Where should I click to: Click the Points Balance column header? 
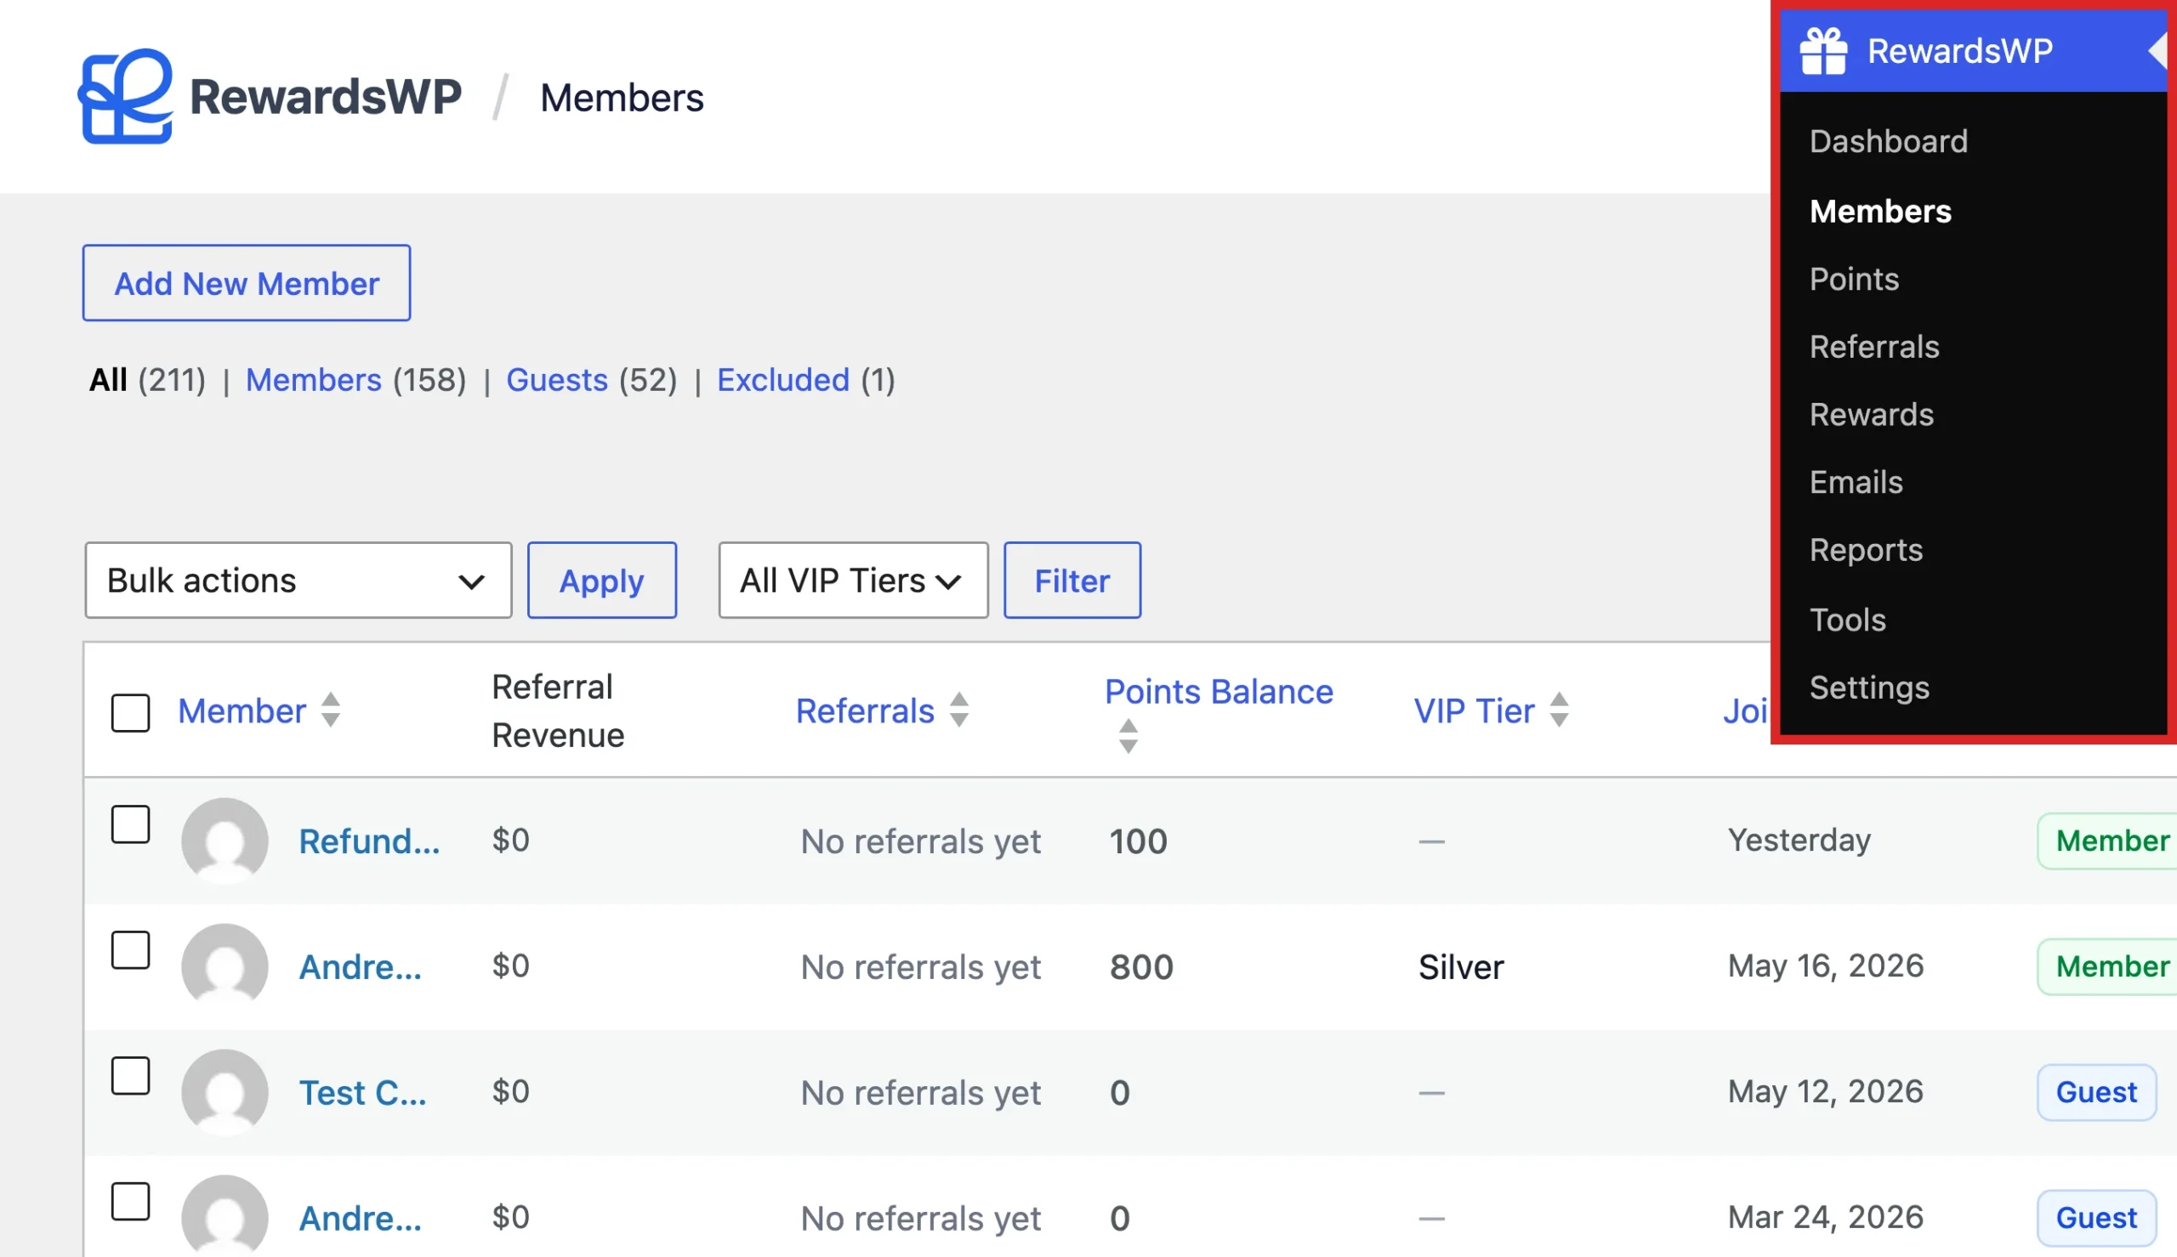1219,692
